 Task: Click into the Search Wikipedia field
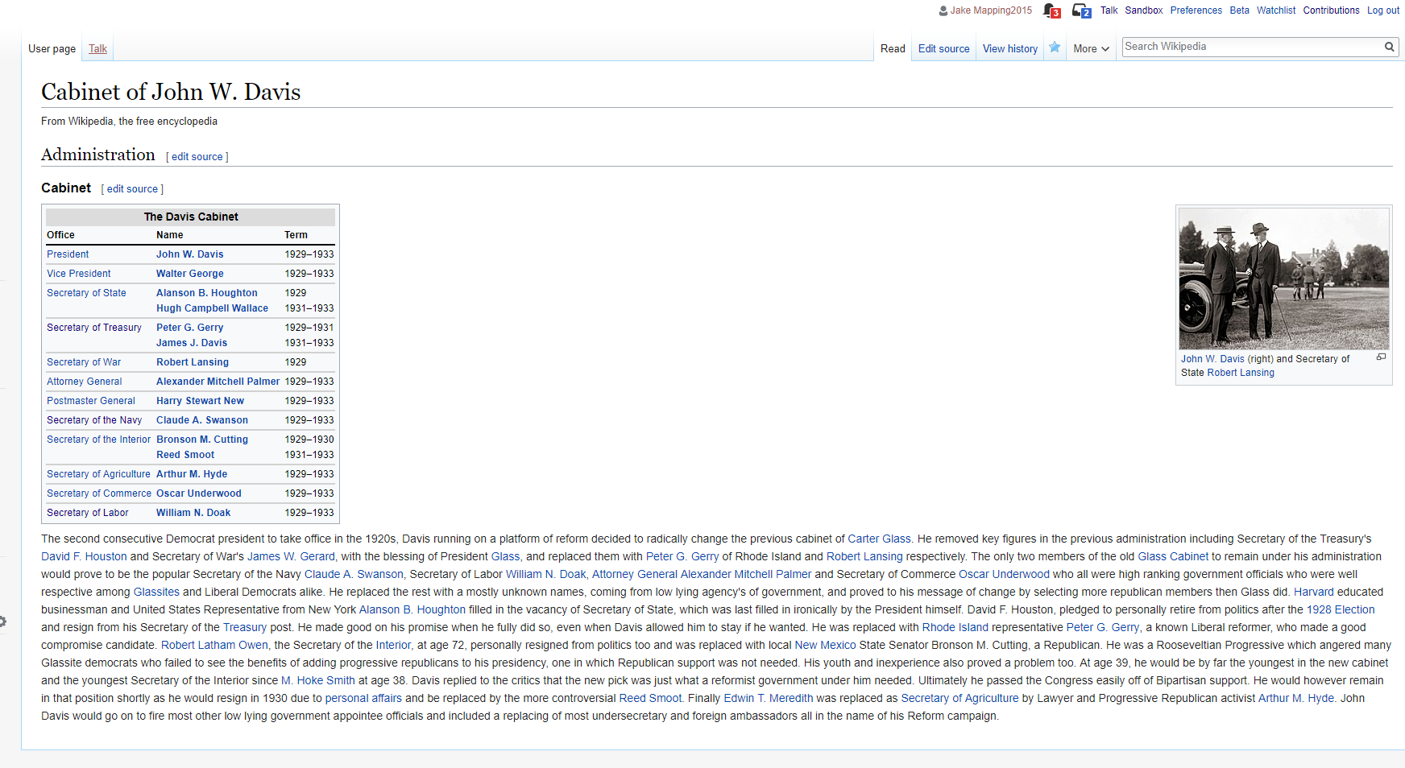(x=1253, y=47)
